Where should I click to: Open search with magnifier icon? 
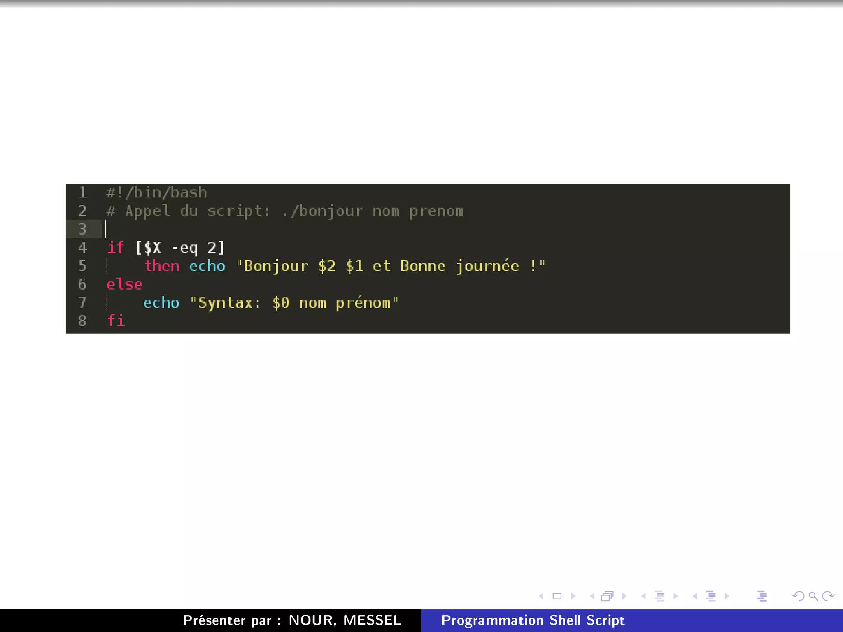coord(813,596)
